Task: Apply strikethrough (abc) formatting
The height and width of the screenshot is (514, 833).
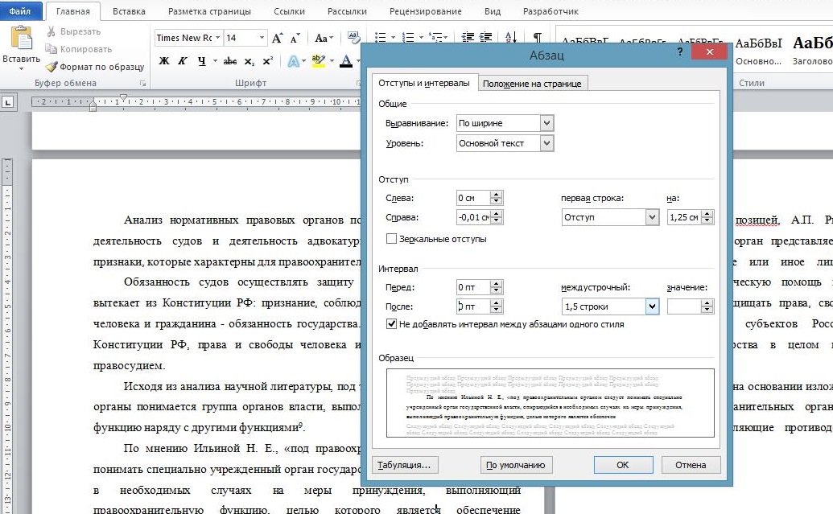Action: (x=230, y=61)
